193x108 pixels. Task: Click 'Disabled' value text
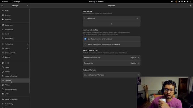coord(133,63)
